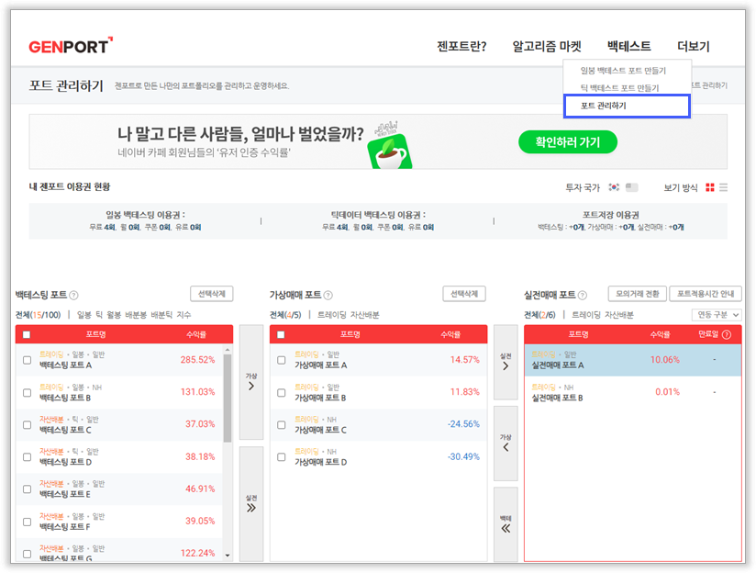Click the GENPORT logo
The height and width of the screenshot is (573, 756).
(x=71, y=46)
